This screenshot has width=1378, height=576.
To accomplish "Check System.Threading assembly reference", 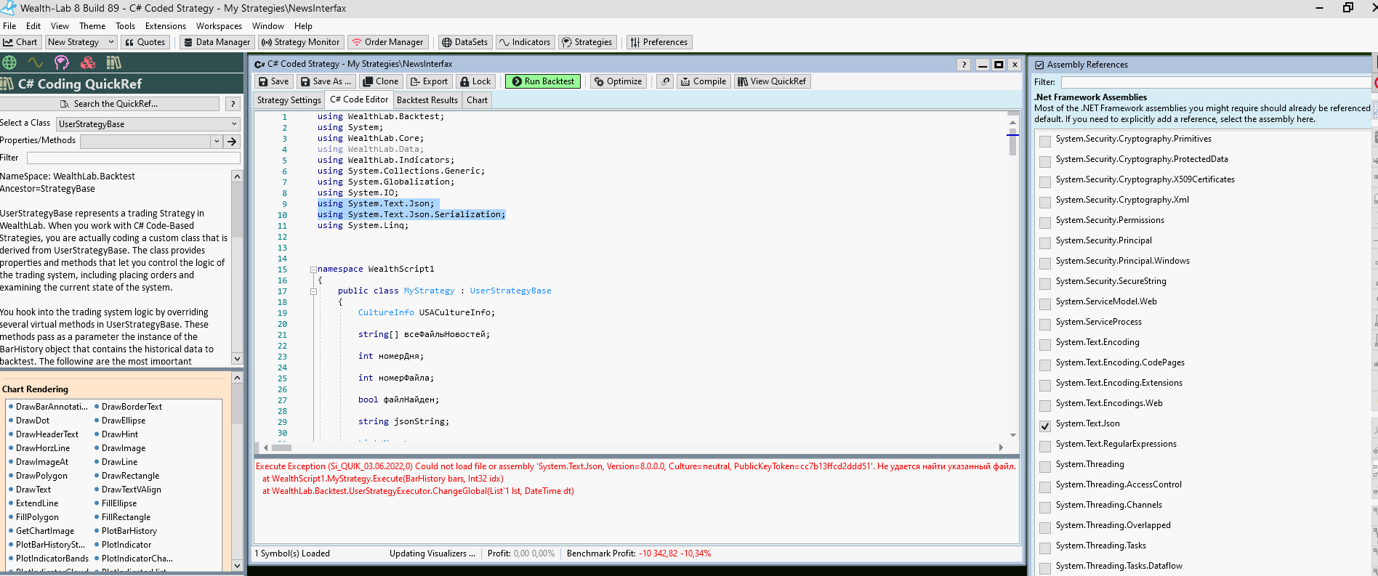I will coord(1045,466).
